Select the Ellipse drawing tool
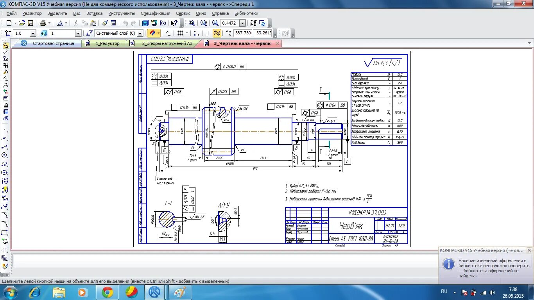 pyautogui.click(x=5, y=172)
